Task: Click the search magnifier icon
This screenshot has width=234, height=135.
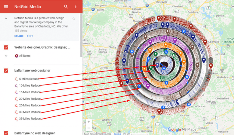Action: coord(66,7)
